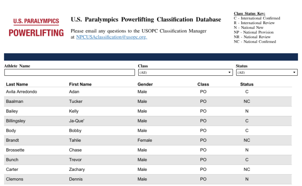302x186 pixels.
Task: Open the Class filter dropdown
Action: 185,73
